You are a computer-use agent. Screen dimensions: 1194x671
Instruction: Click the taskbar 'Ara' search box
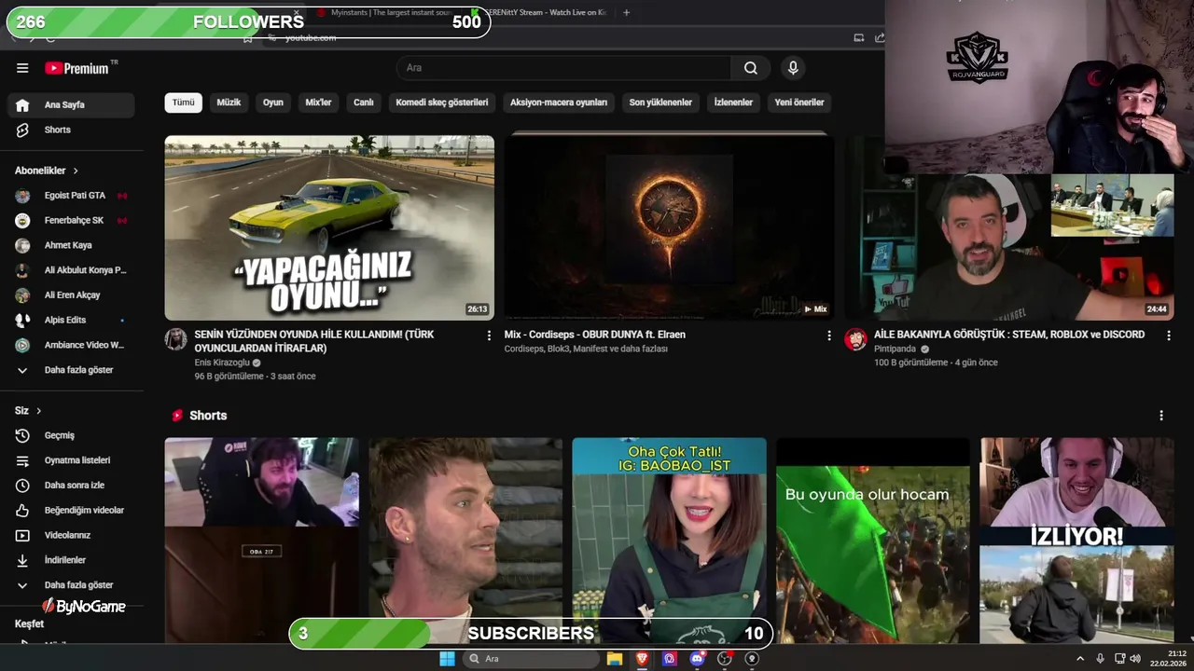click(x=531, y=659)
